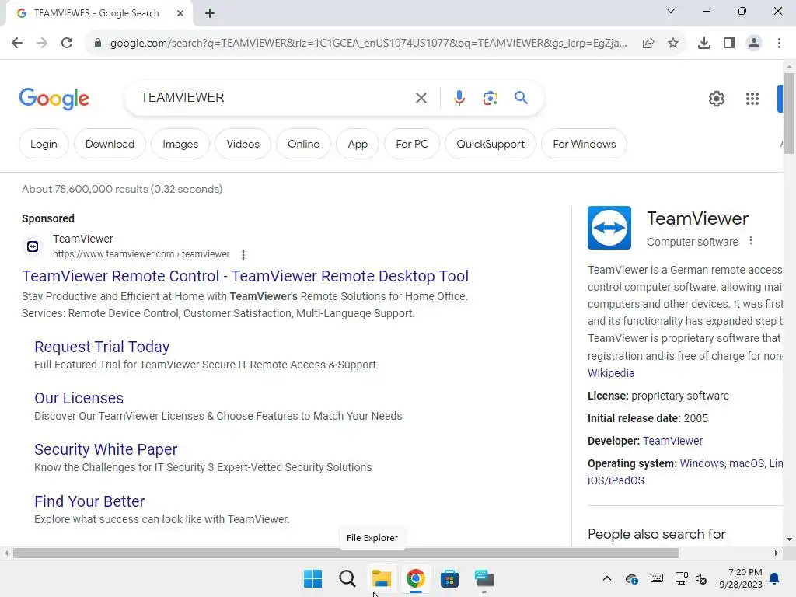Open the Chrome profile avatar
The height and width of the screenshot is (597, 796).
[754, 44]
